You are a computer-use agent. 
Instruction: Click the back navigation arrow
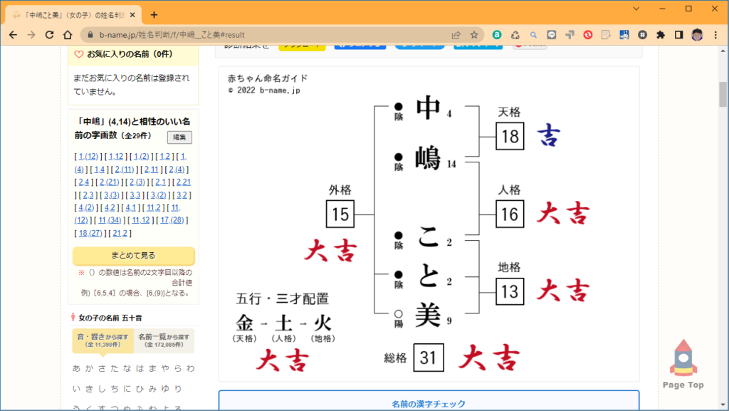click(14, 33)
